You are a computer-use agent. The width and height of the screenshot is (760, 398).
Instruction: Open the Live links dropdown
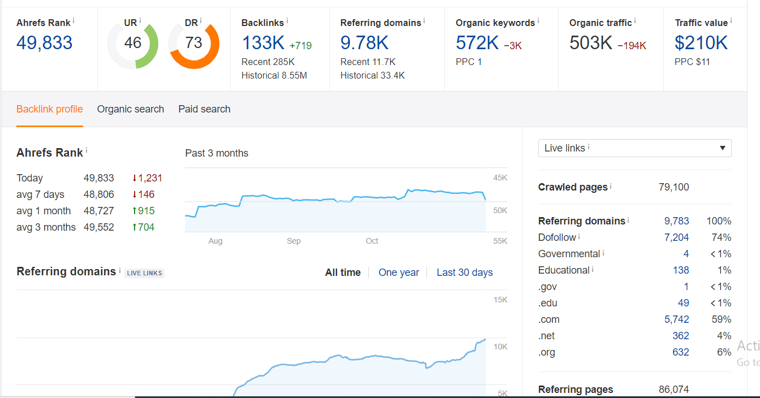pyautogui.click(x=634, y=148)
